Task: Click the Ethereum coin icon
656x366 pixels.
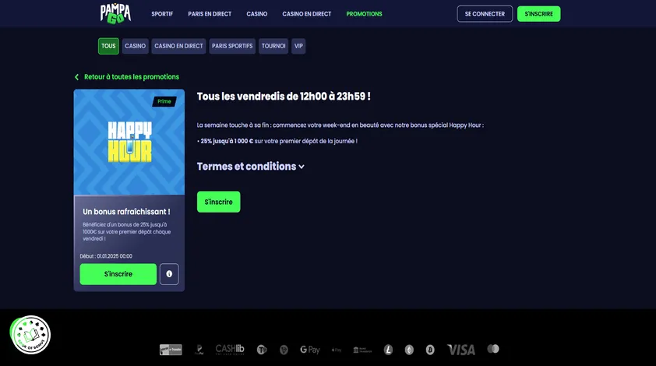Action: 409,350
